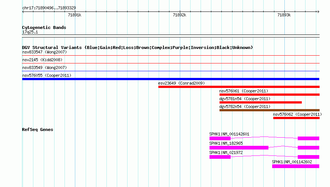This screenshot has width=330, height=187.
Task: Open the nsv576061 (Cooper2011) variant label
Action: (x=244, y=91)
